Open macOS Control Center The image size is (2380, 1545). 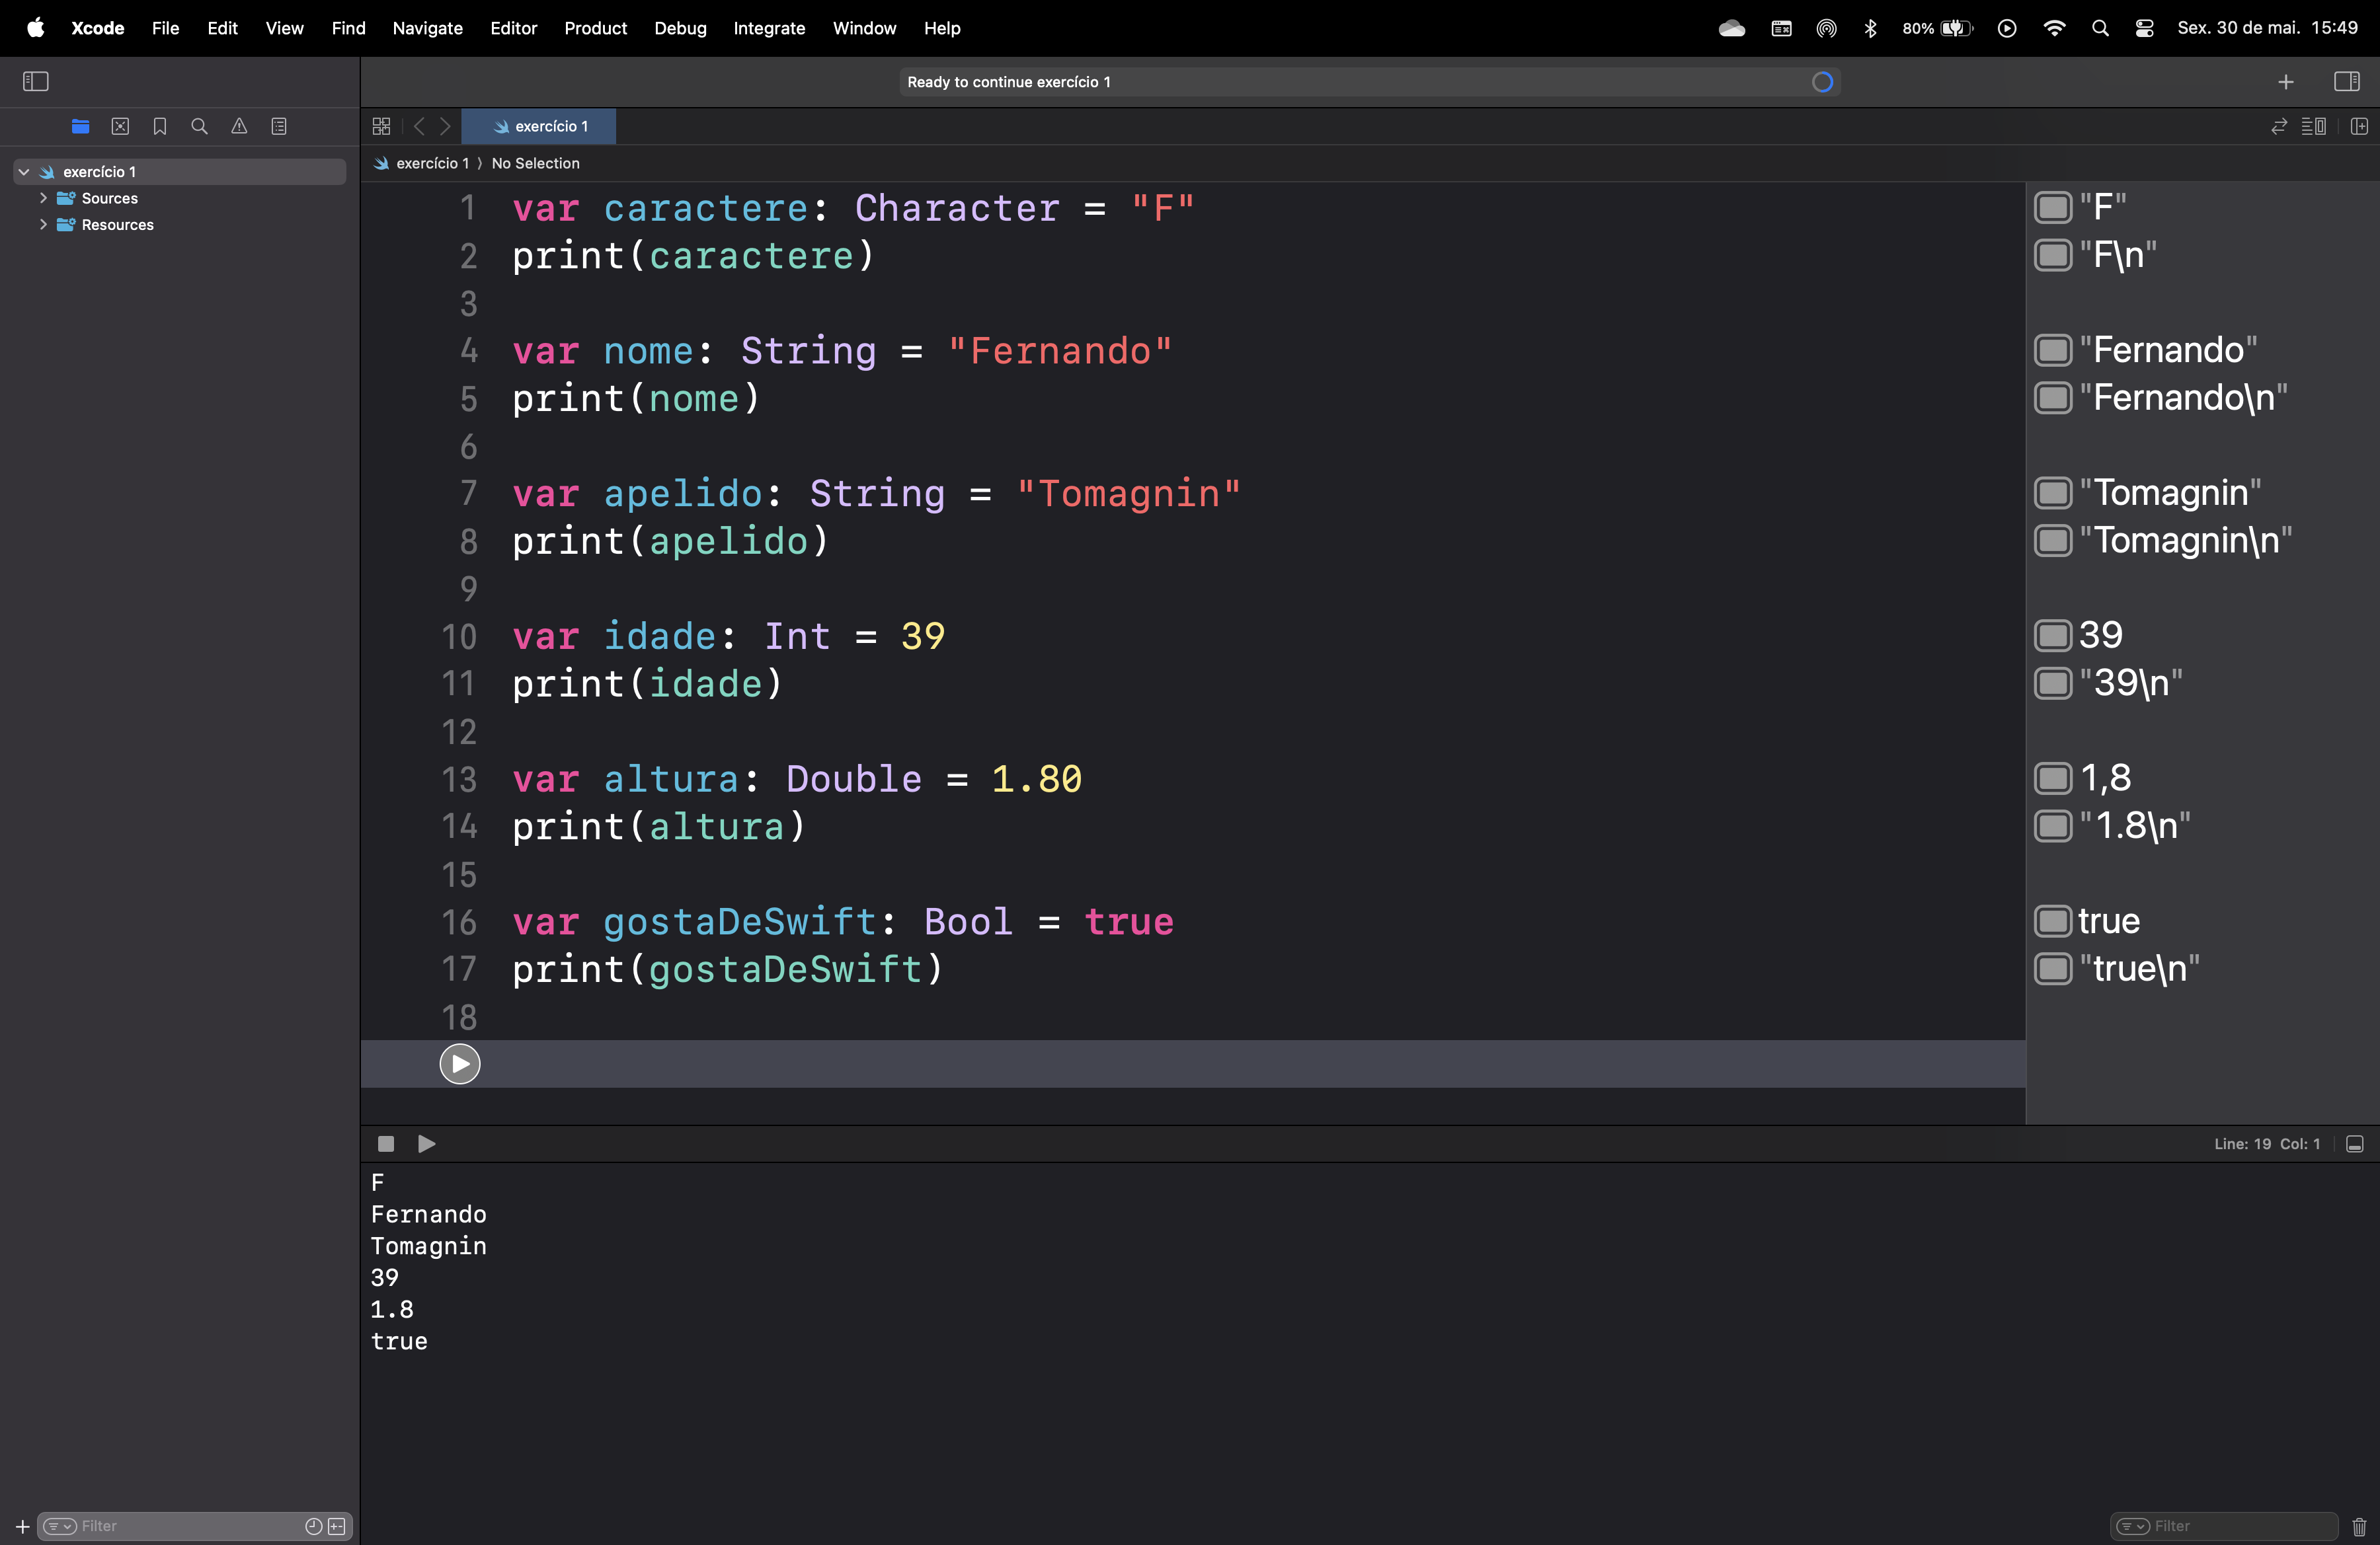(2144, 28)
